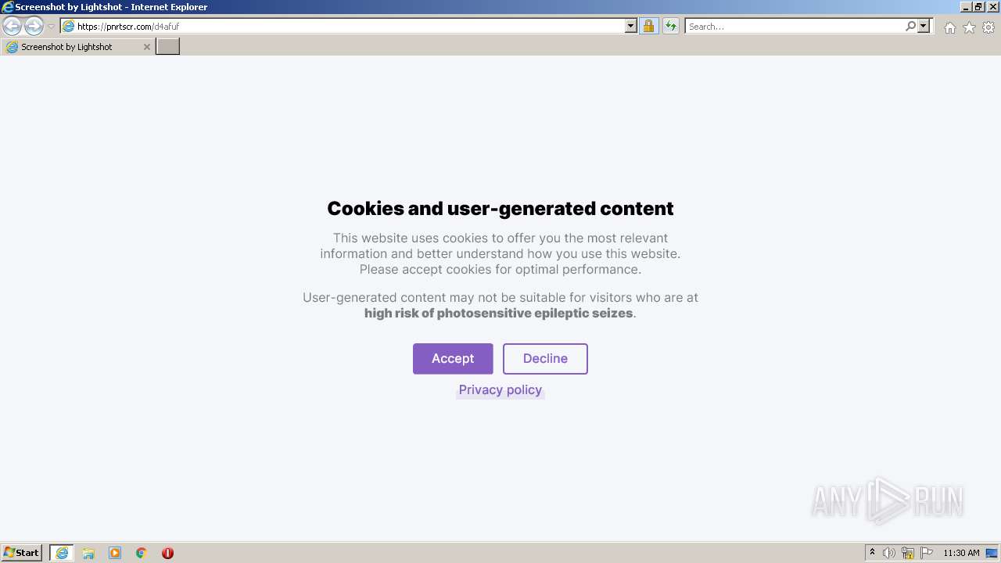The width and height of the screenshot is (1001, 563).
Task: Restore down the browser window
Action: click(x=978, y=7)
